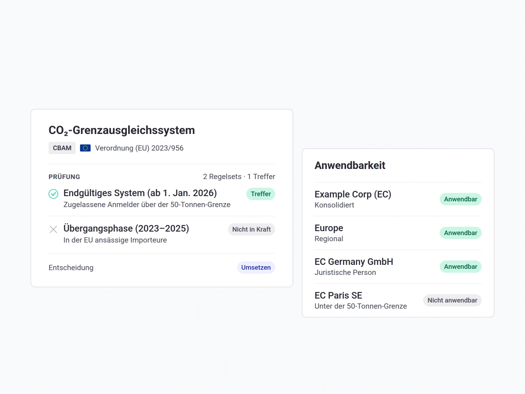Click the X icon beside Übergangsphase
This screenshot has height=394, width=525.
click(x=53, y=229)
